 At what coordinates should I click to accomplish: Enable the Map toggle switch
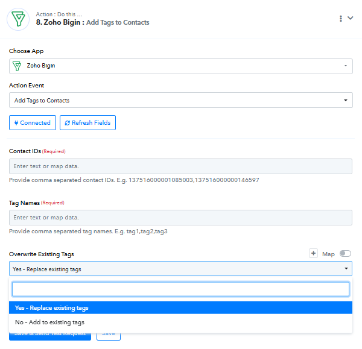pyautogui.click(x=346, y=254)
